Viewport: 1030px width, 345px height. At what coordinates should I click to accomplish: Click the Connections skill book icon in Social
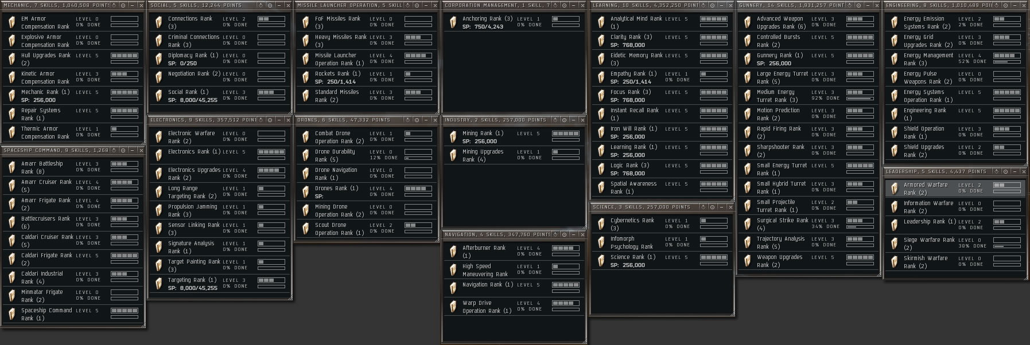pyautogui.click(x=158, y=22)
